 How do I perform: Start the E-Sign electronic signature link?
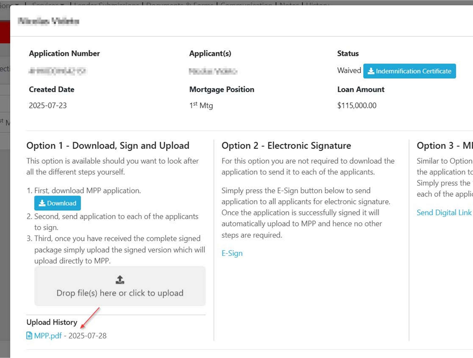coord(232,253)
